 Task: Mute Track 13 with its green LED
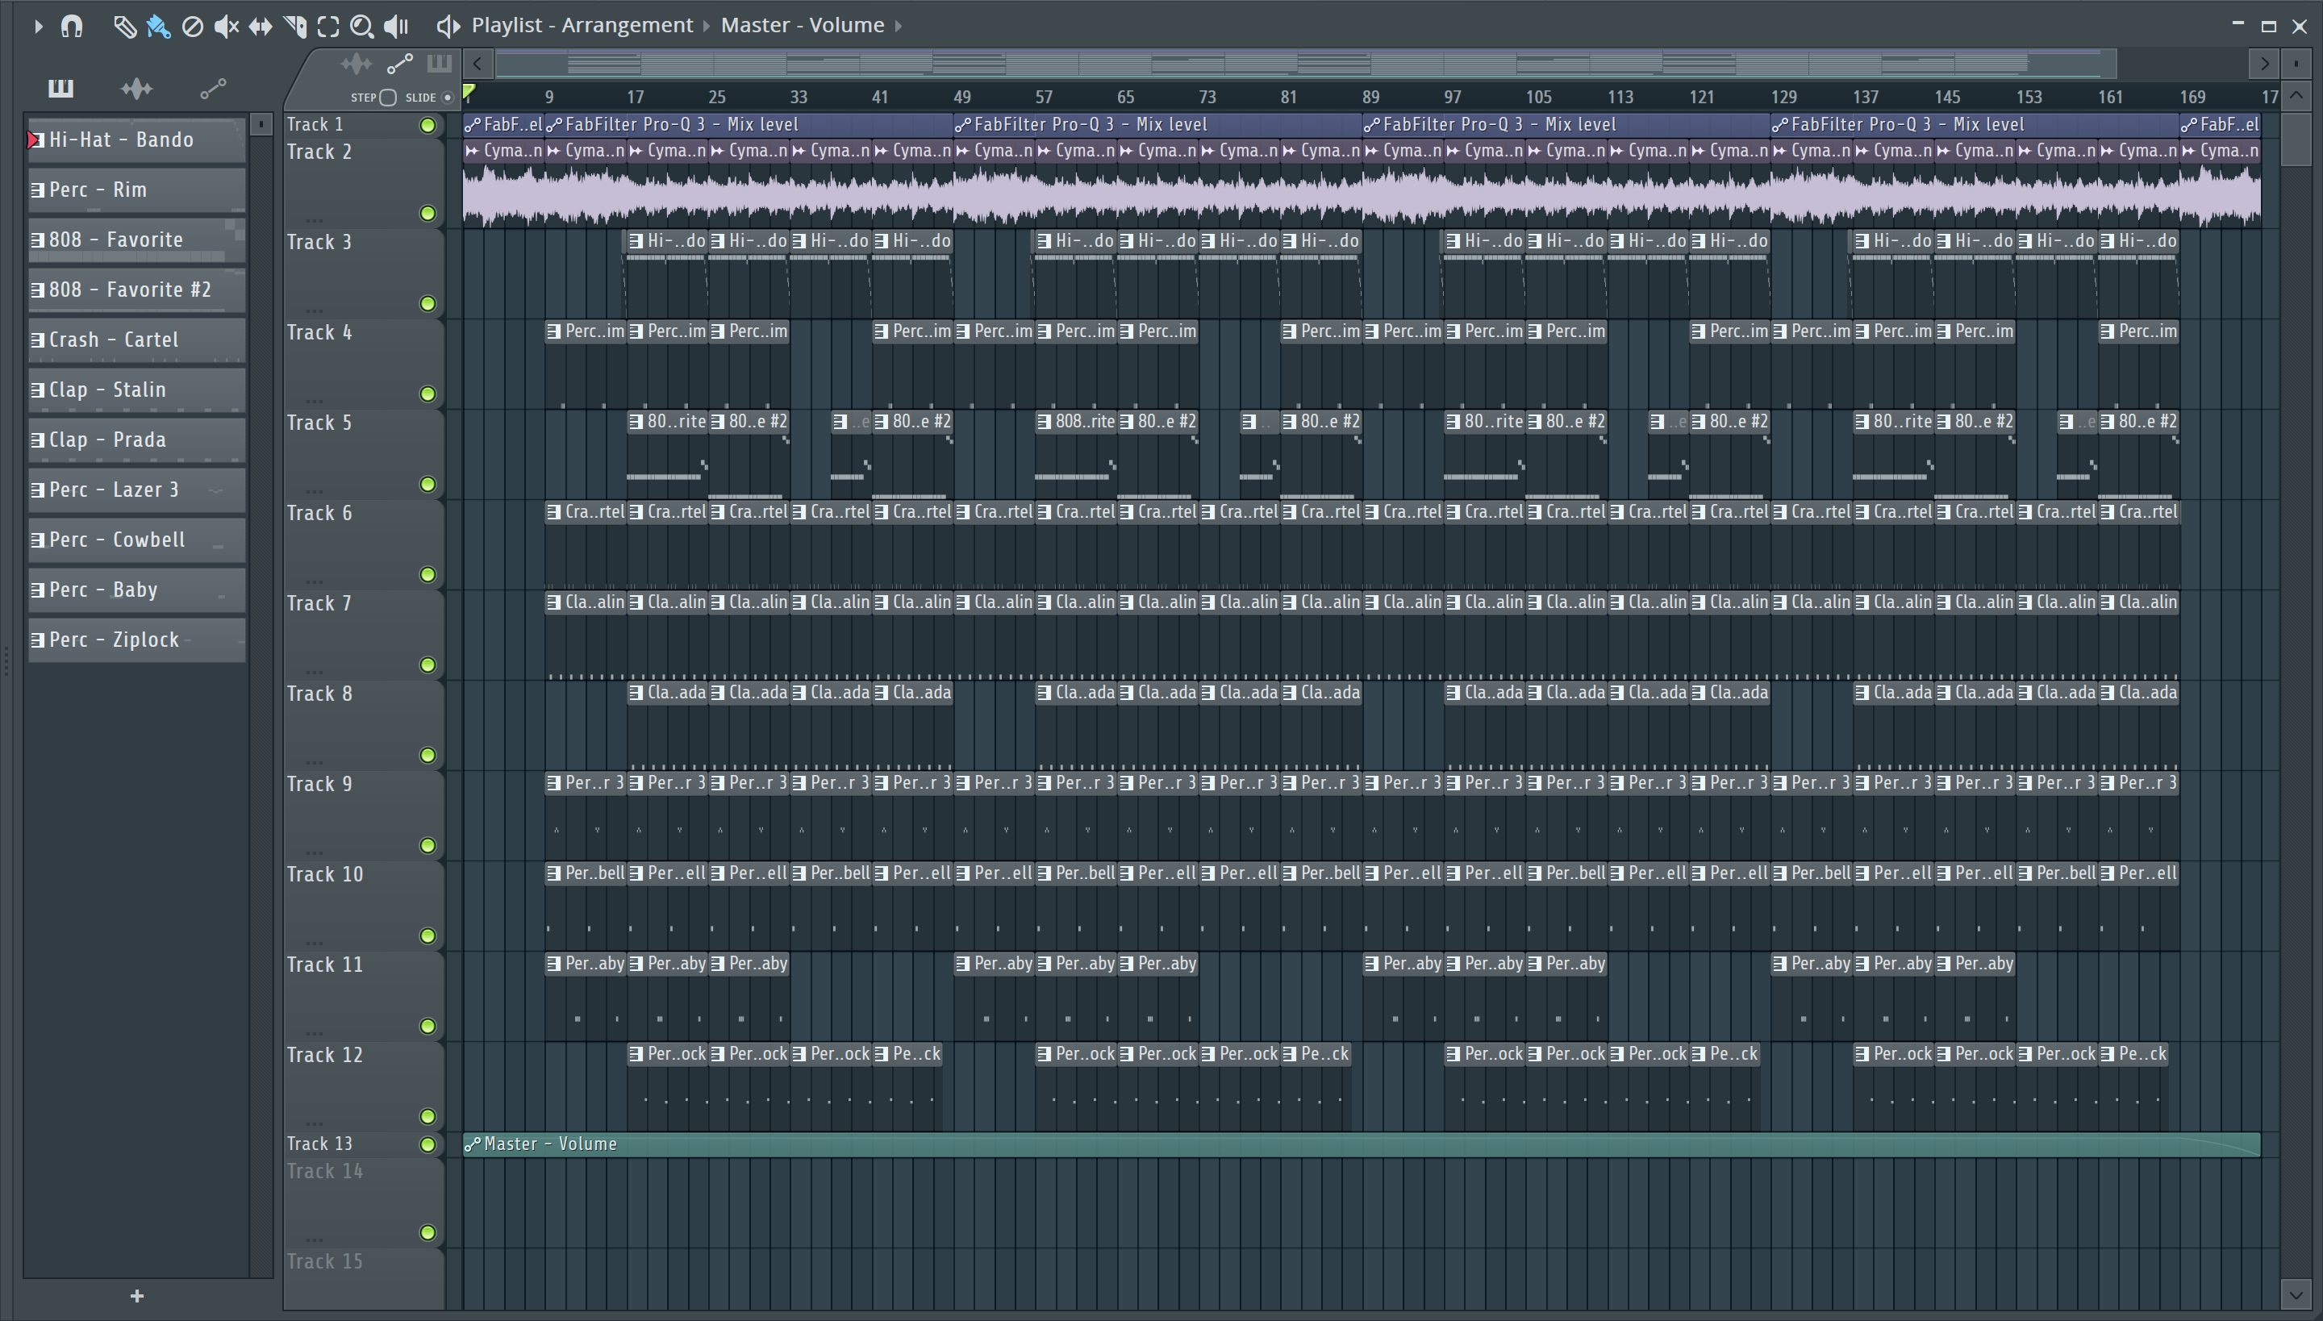tap(427, 1145)
